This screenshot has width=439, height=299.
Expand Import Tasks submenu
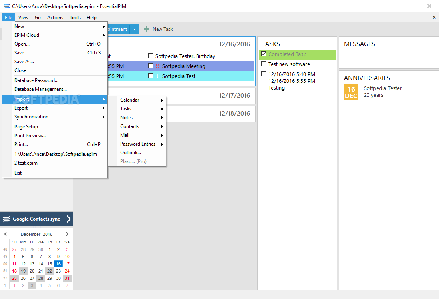click(137, 109)
